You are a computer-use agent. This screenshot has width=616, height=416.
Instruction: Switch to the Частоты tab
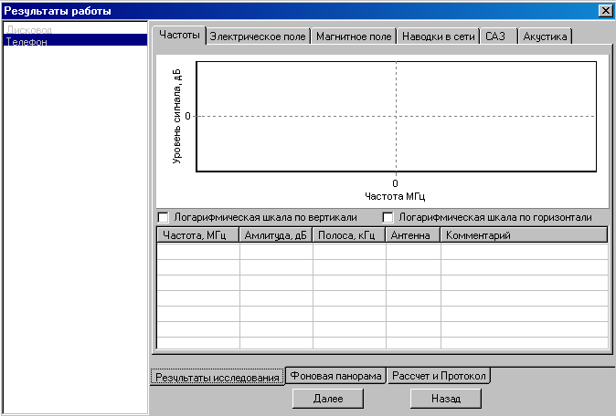click(179, 36)
